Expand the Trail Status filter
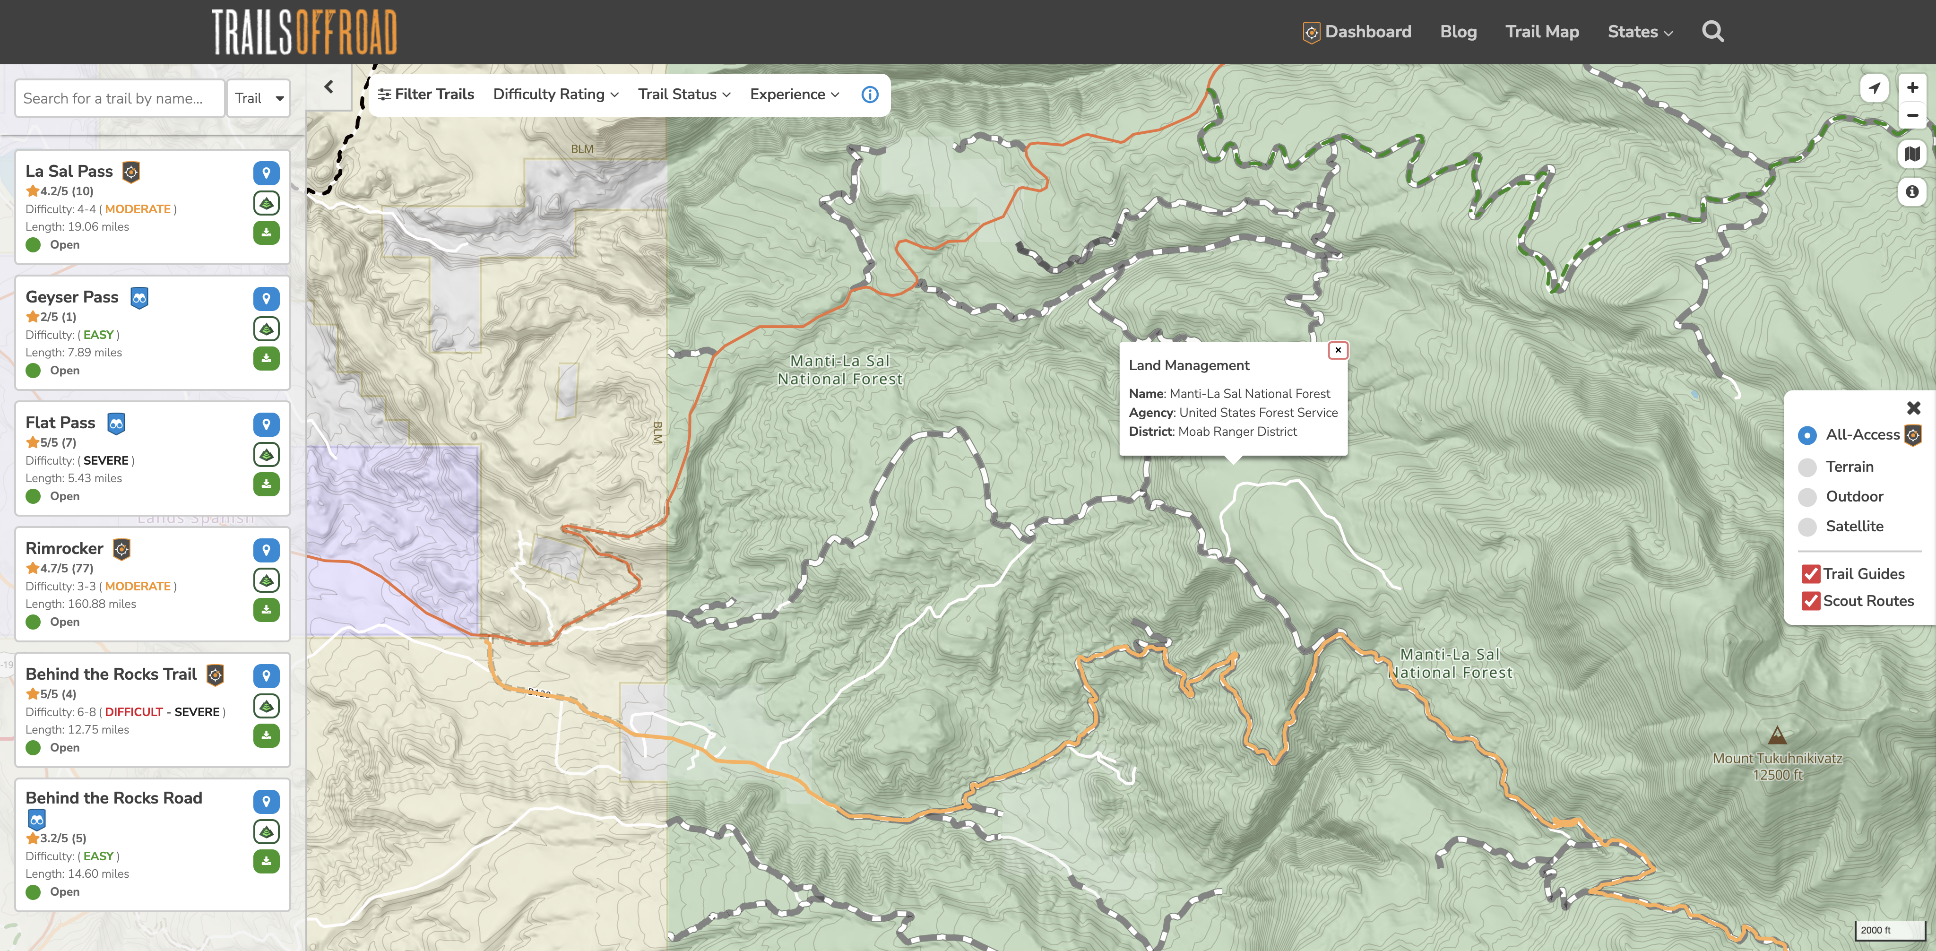The height and width of the screenshot is (951, 1936). click(x=684, y=95)
